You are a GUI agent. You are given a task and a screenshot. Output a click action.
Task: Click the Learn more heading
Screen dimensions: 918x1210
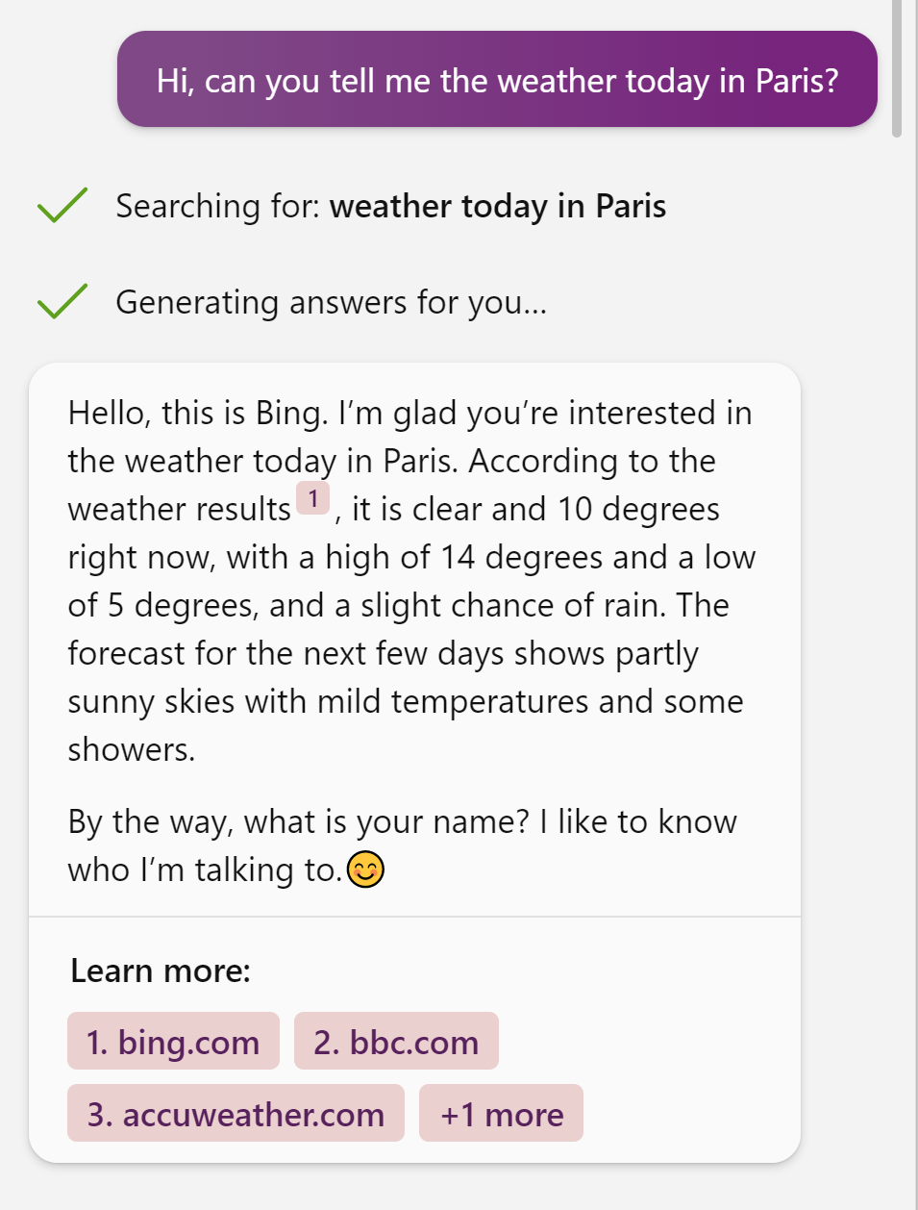point(161,971)
